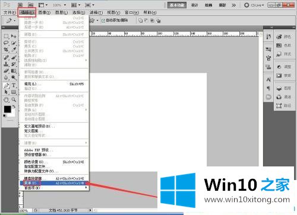Image resolution: width=297 pixels, height=215 pixels.
Task: Open the Arrange Documents dropdown
Action: point(76,5)
